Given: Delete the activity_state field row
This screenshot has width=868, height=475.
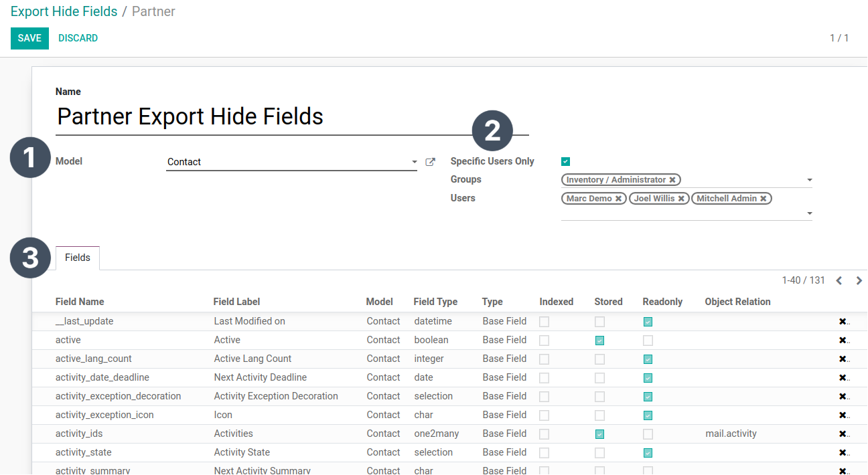Looking at the screenshot, I should tap(843, 453).
